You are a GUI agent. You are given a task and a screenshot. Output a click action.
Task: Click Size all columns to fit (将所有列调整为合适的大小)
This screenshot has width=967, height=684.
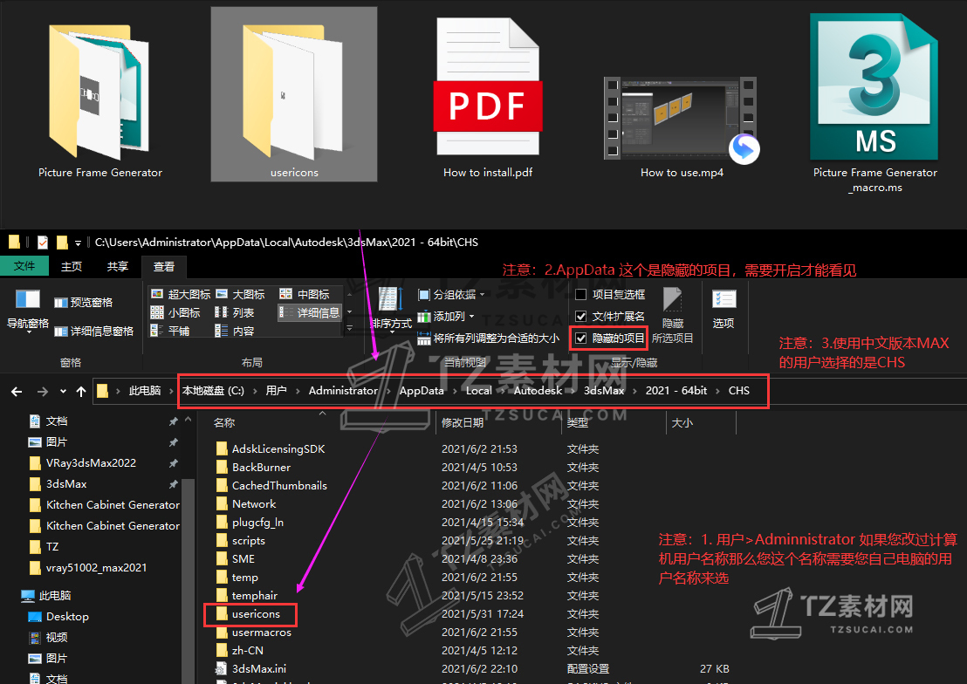489,338
